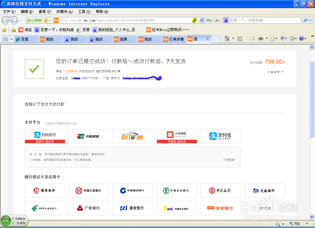
Task: Open the Print button dropdown arrow
Action: 267,38
